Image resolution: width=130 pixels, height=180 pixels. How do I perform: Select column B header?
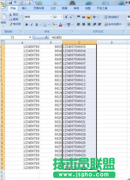[x=51, y=42]
